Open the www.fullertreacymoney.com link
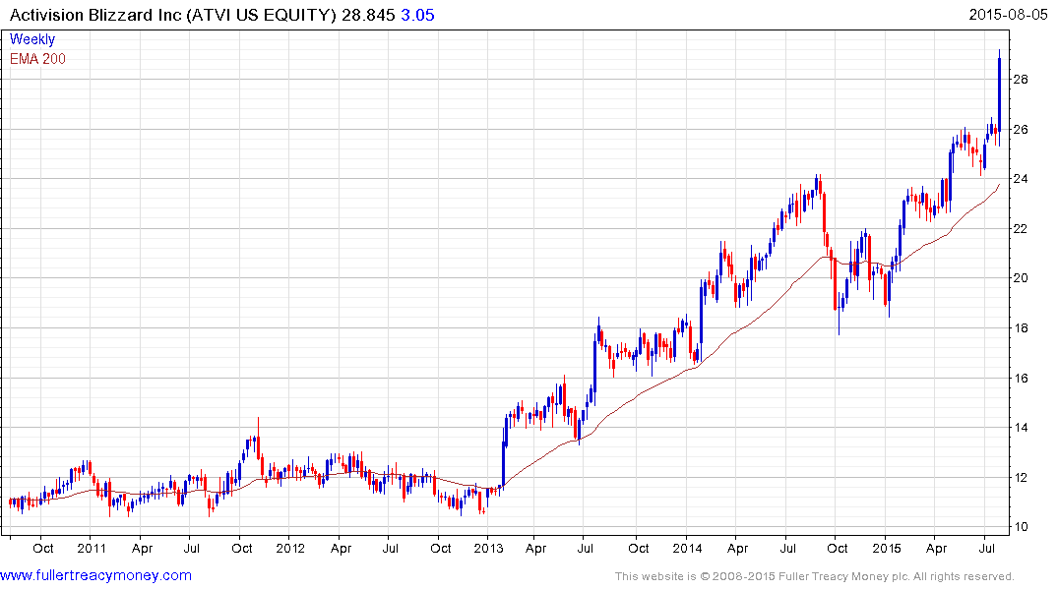 pos(95,575)
